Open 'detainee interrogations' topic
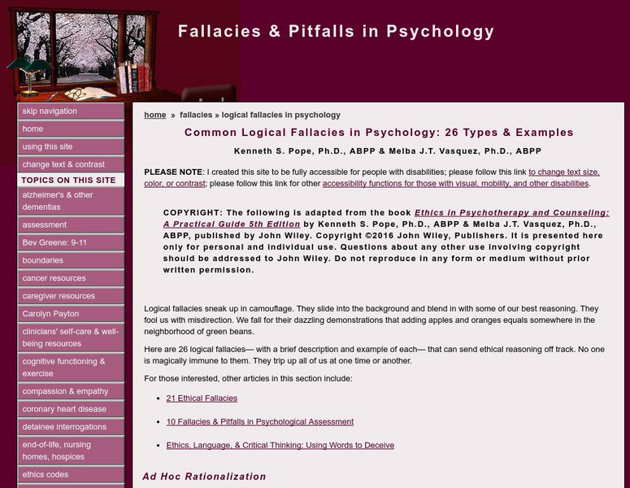This screenshot has width=630, height=488. click(71, 427)
